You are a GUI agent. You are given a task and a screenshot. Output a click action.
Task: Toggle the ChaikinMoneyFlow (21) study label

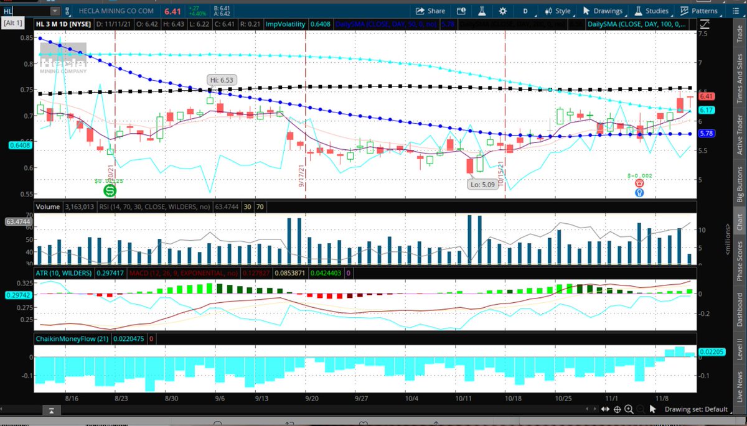point(72,338)
